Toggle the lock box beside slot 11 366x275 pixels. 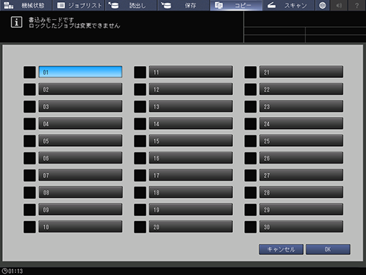(x=140, y=72)
